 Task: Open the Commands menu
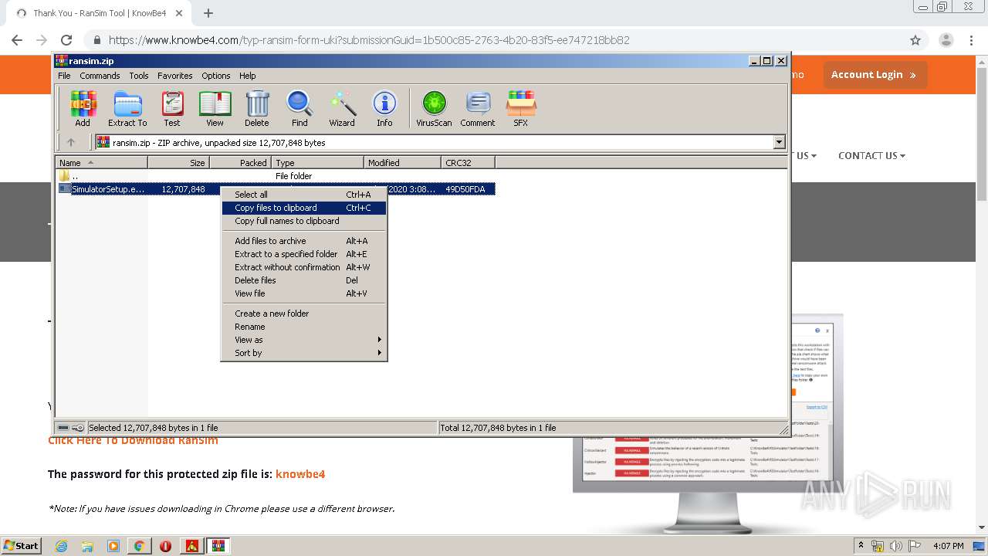pyautogui.click(x=100, y=76)
